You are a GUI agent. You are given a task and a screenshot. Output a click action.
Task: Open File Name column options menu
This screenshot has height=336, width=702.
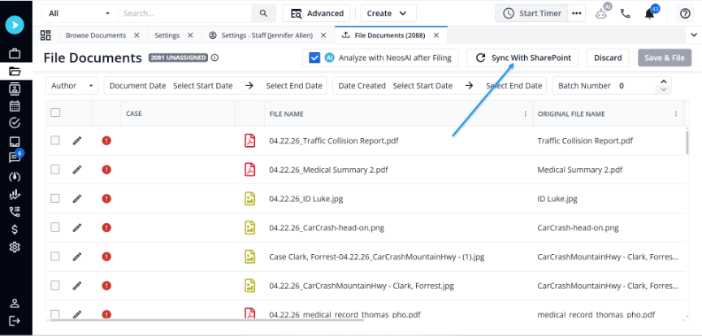[525, 114]
